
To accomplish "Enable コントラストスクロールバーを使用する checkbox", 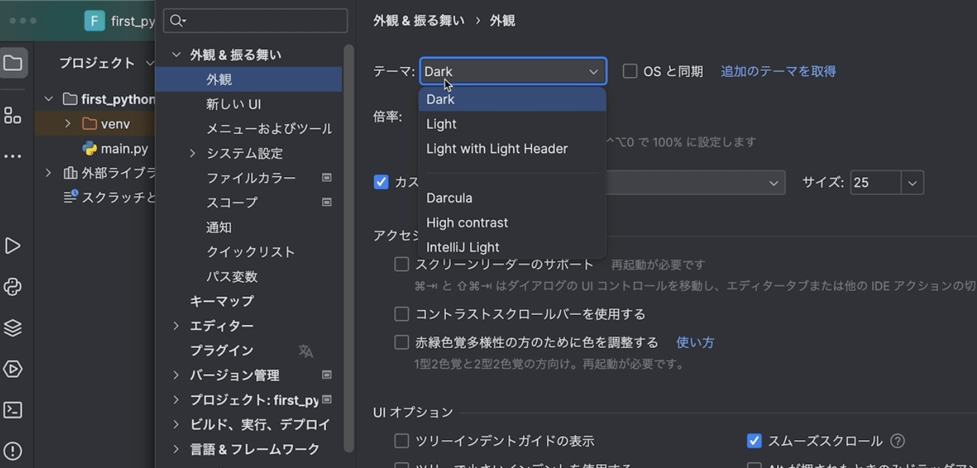I will pos(402,314).
